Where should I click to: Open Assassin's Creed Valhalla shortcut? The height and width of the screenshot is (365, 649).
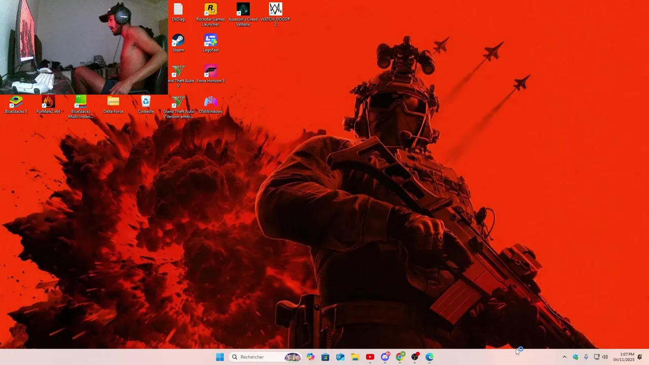[x=243, y=15]
